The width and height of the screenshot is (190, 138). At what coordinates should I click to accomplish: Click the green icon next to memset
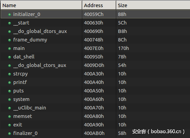pos(10,117)
